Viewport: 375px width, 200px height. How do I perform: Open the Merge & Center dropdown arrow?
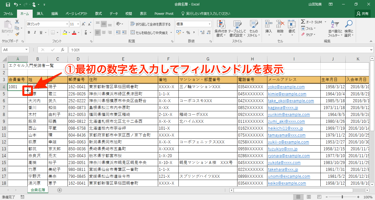[x=171, y=33]
